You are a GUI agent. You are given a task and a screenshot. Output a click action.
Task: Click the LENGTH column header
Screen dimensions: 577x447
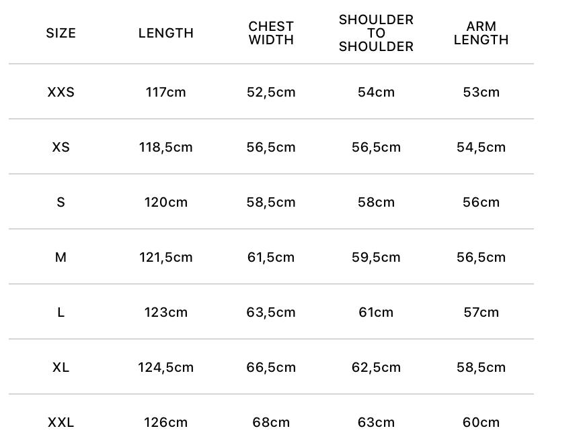pyautogui.click(x=166, y=33)
